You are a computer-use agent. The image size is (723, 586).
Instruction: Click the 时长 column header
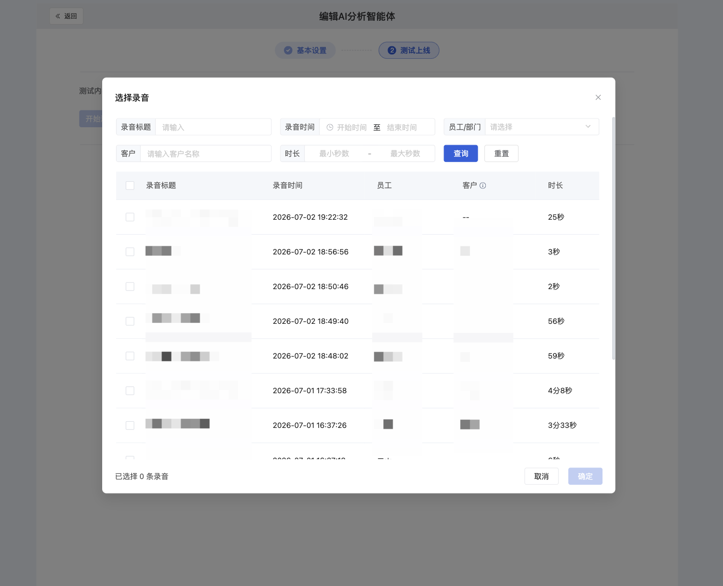tap(555, 186)
